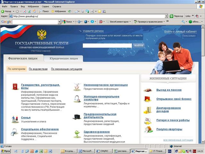This screenshot has width=205, height=154.
Task: Click the medical icon beside Здравоохранение
Action: click(x=77, y=133)
